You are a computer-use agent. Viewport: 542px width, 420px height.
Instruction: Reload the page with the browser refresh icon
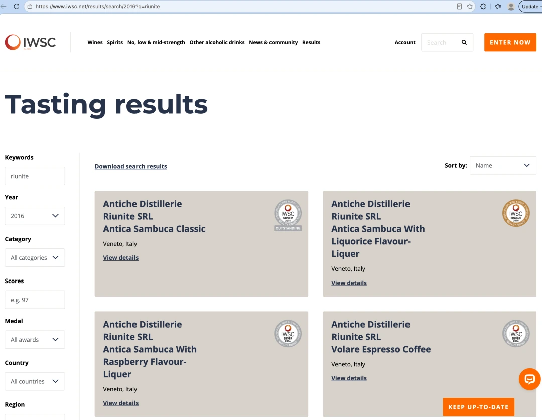(x=16, y=6)
